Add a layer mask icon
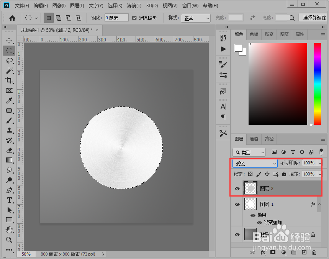Viewport: 329px width, 259px height. 273,252
